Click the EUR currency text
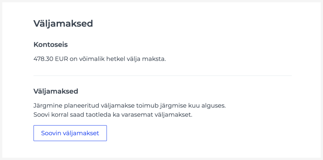The image size is (323, 160). pos(61,59)
